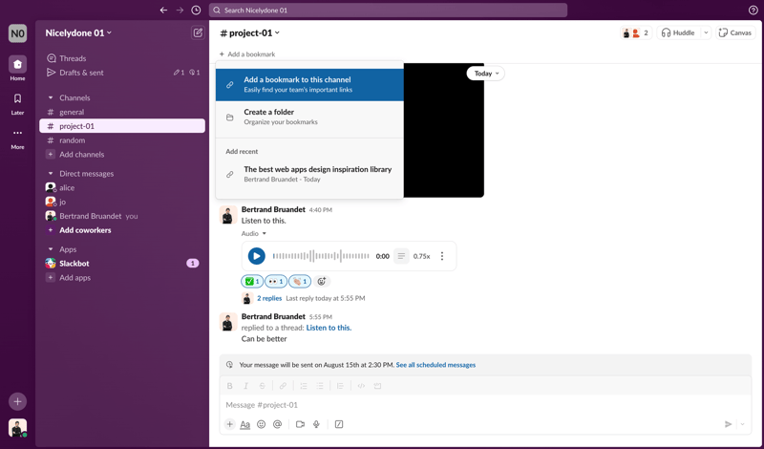Add a new emoji reaction
764x449 pixels.
coord(322,281)
